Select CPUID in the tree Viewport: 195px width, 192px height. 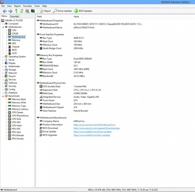point(15,34)
